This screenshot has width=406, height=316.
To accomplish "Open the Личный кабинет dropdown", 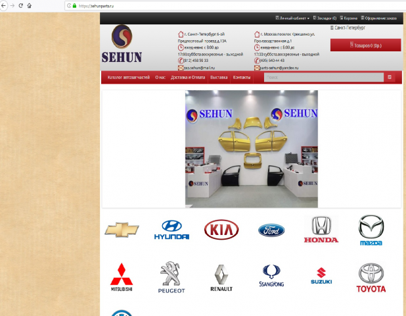I will pyautogui.click(x=292, y=18).
